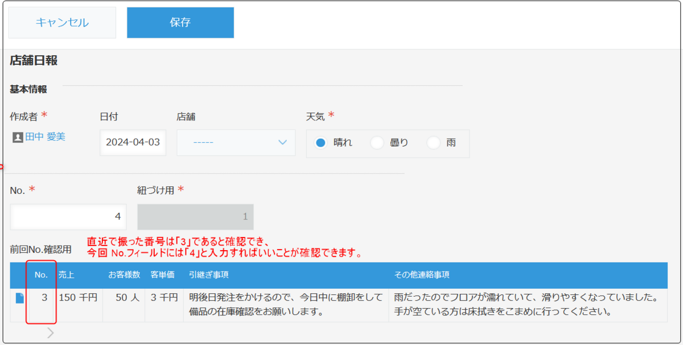The width and height of the screenshot is (683, 345).
Task: Click the dropdown chevron inside the 店舗 field
Action: point(283,143)
